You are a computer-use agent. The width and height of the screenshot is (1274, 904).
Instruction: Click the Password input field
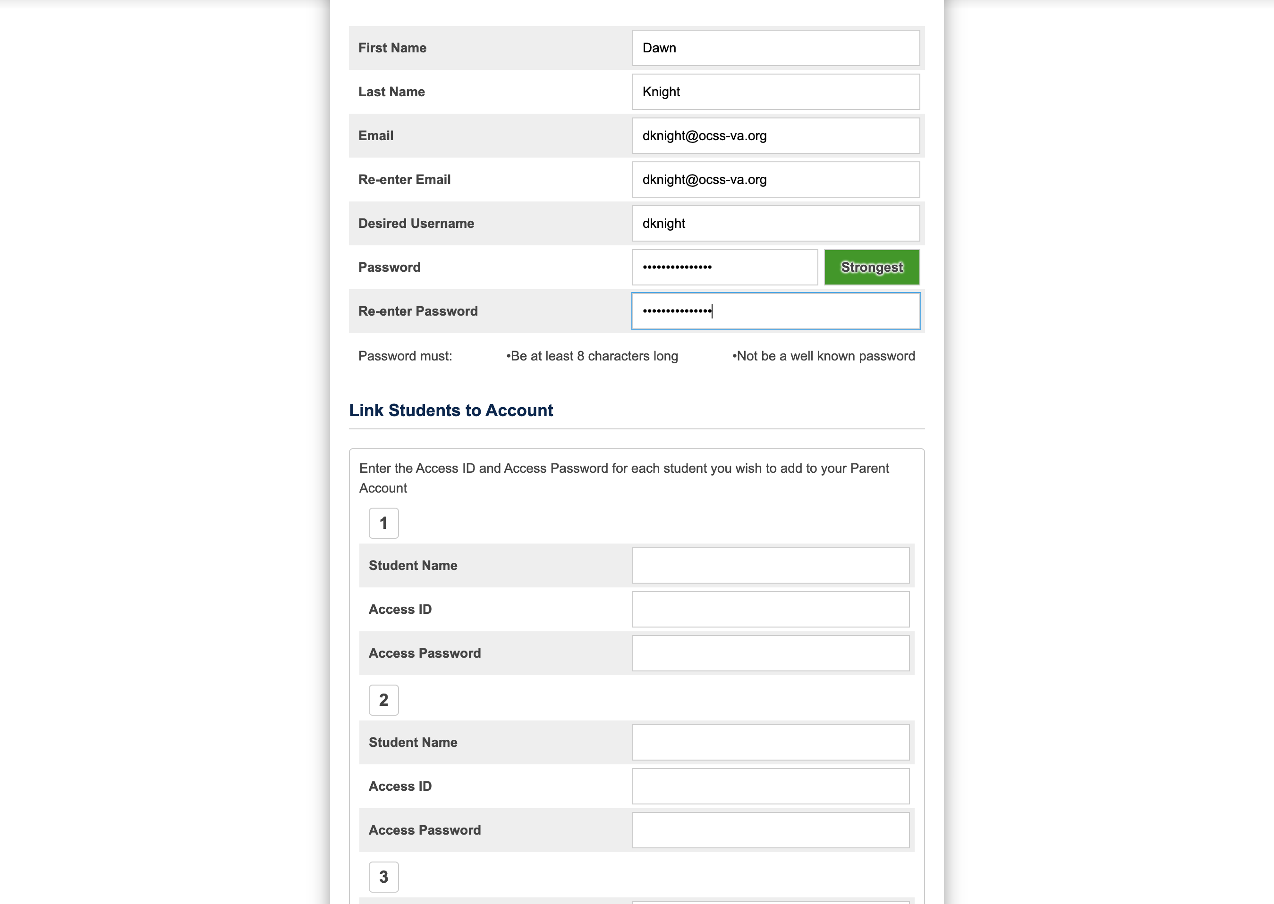(x=725, y=267)
